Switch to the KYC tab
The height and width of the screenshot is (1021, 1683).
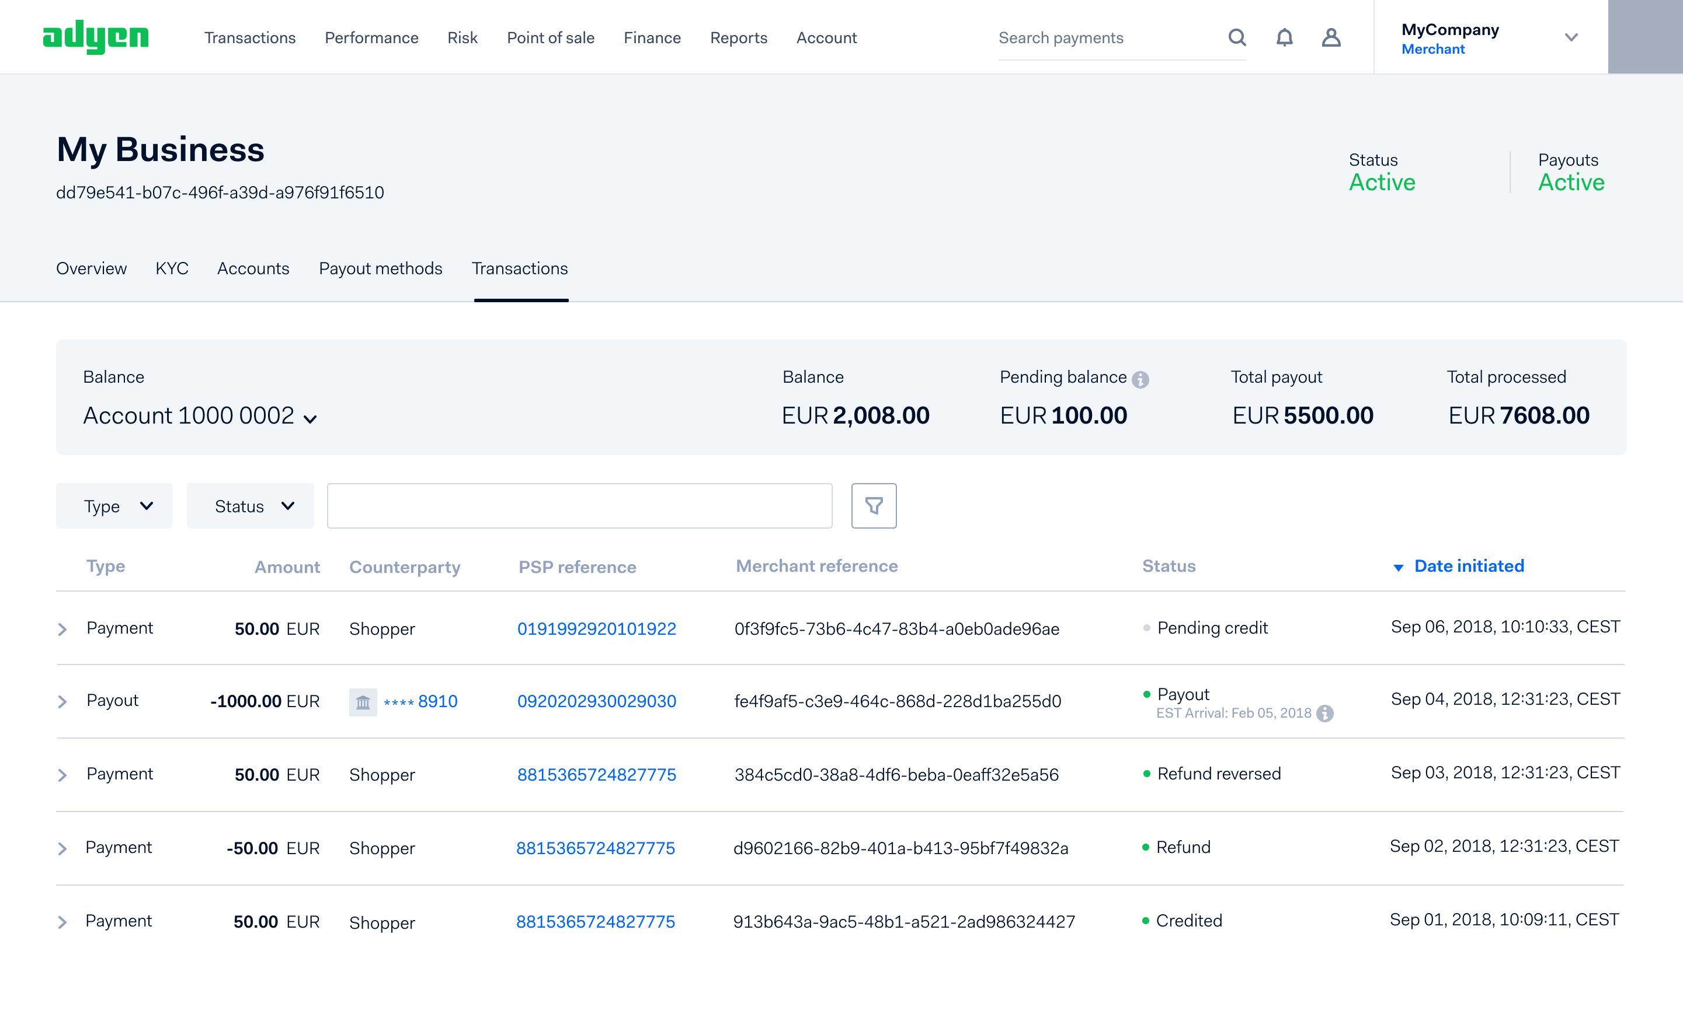pos(172,268)
